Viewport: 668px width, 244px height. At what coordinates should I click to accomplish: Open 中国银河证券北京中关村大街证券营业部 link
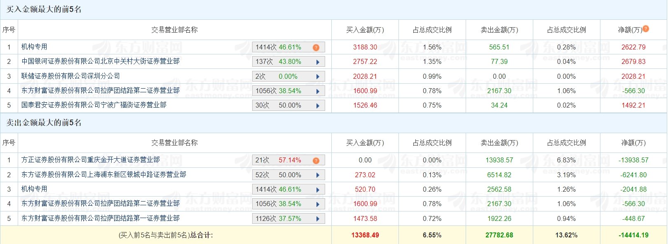click(x=101, y=61)
